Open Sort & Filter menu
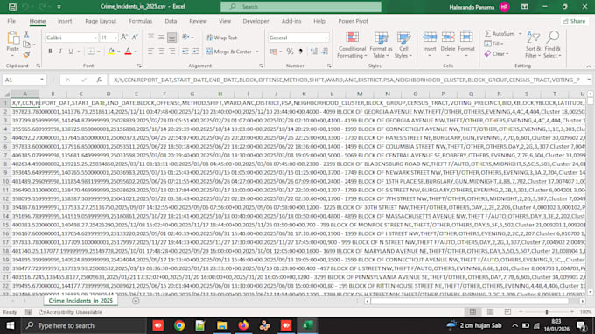The width and height of the screenshot is (595, 334). tap(533, 45)
